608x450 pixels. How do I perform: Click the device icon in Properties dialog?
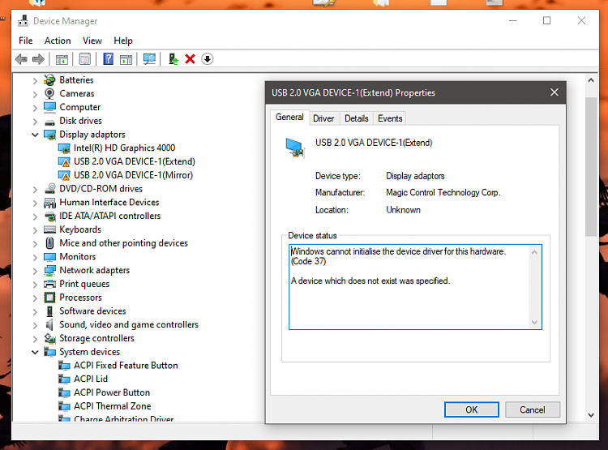click(x=295, y=148)
